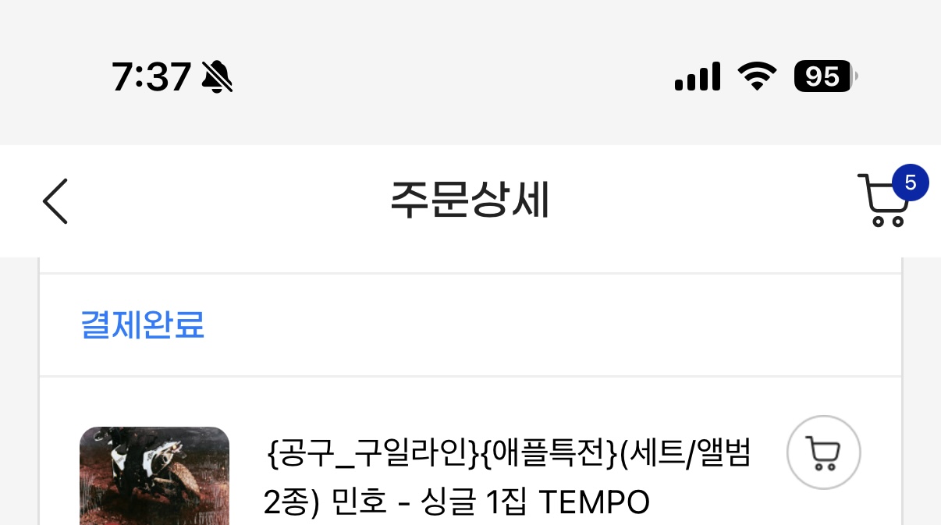The width and height of the screenshot is (941, 525).
Task: Add the TEMPO album to cart via circle icon
Action: pos(824,452)
